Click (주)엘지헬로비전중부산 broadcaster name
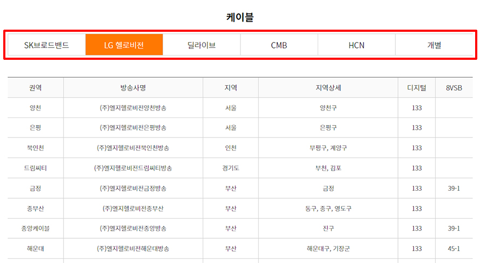The width and height of the screenshot is (480, 263). coord(133,208)
